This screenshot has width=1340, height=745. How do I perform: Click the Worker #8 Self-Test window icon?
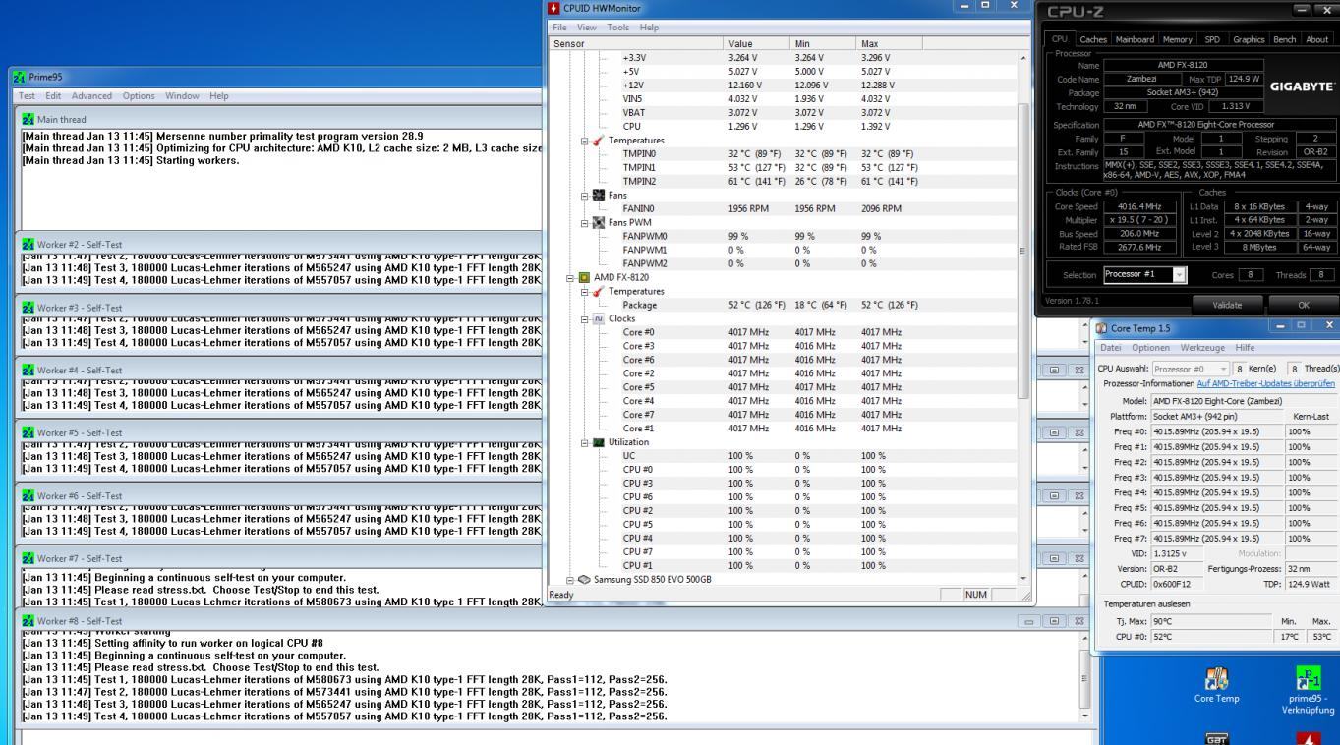coord(28,622)
